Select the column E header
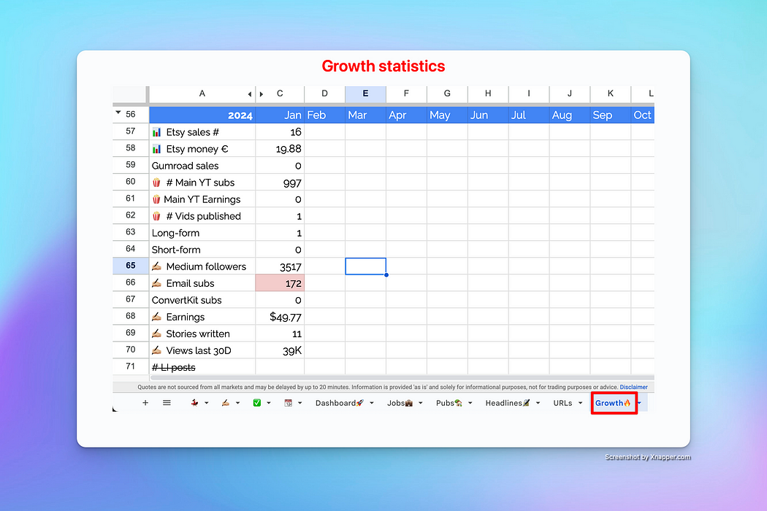Screen dimensions: 767x511 click(x=365, y=93)
